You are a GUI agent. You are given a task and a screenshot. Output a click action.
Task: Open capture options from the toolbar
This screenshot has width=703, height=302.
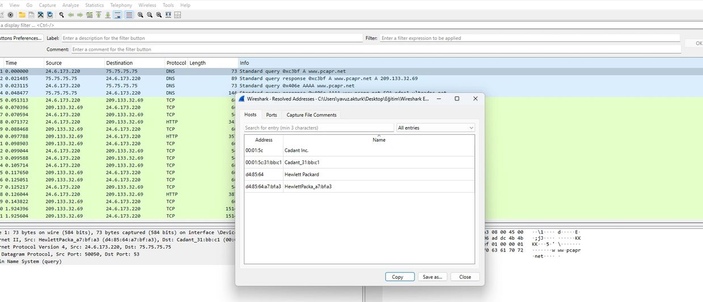[10, 15]
